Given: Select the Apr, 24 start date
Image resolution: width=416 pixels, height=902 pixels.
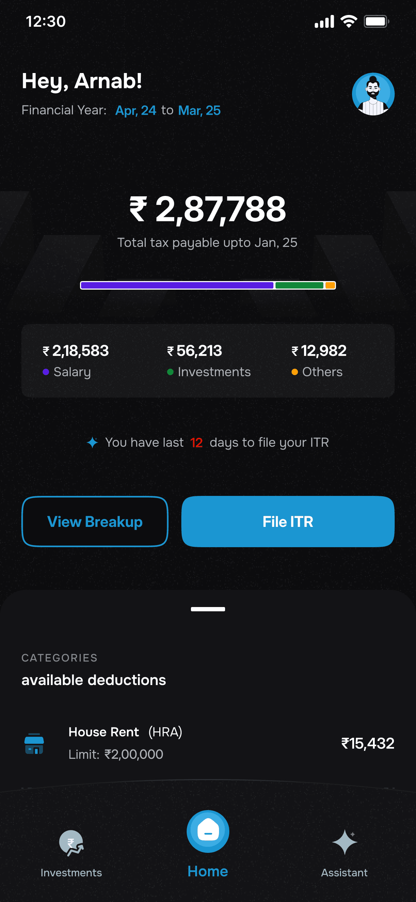Looking at the screenshot, I should pos(136,110).
